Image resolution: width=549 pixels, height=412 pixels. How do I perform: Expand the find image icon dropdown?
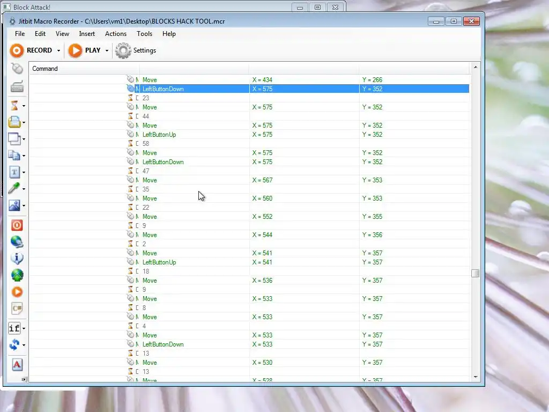coord(24,205)
